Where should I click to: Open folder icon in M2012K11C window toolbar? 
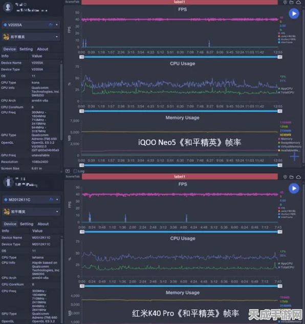291,177
